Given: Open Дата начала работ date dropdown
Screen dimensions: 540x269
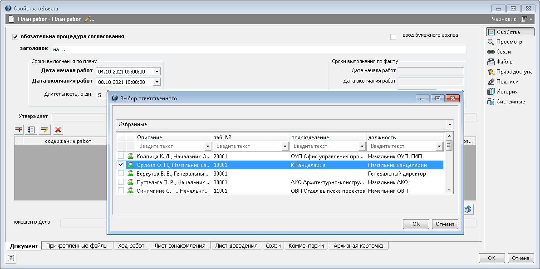Looking at the screenshot, I should click(157, 72).
